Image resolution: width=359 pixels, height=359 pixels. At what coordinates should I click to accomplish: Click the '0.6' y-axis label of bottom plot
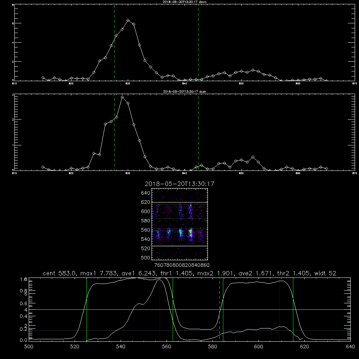coord(24,303)
